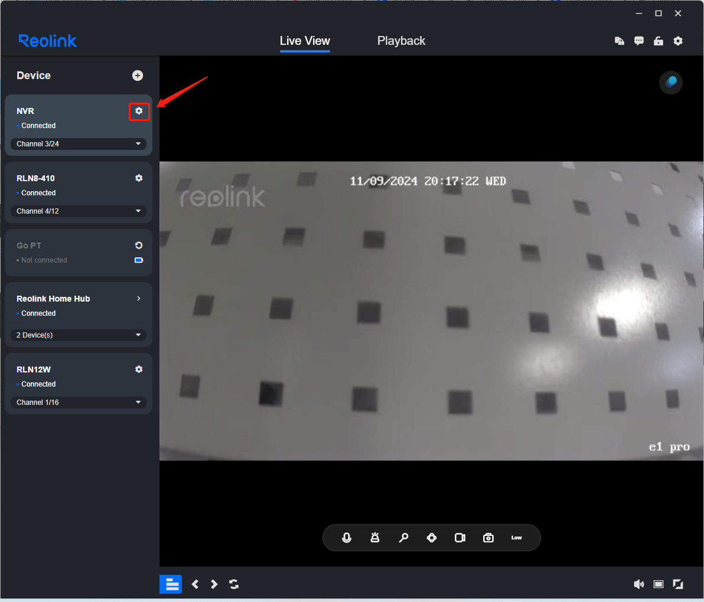Change stream quality from Low
The height and width of the screenshot is (602, 704).
coord(516,538)
